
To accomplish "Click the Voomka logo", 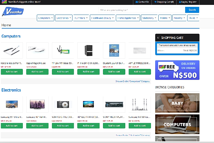I will coord(13,12).
